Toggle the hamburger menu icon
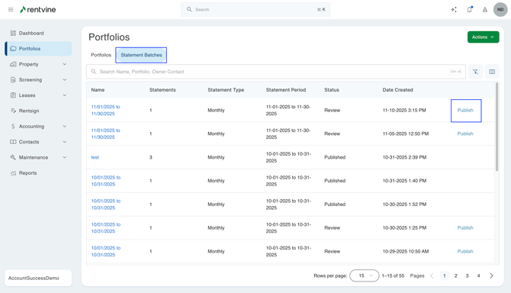The width and height of the screenshot is (511, 293). tap(11, 9)
